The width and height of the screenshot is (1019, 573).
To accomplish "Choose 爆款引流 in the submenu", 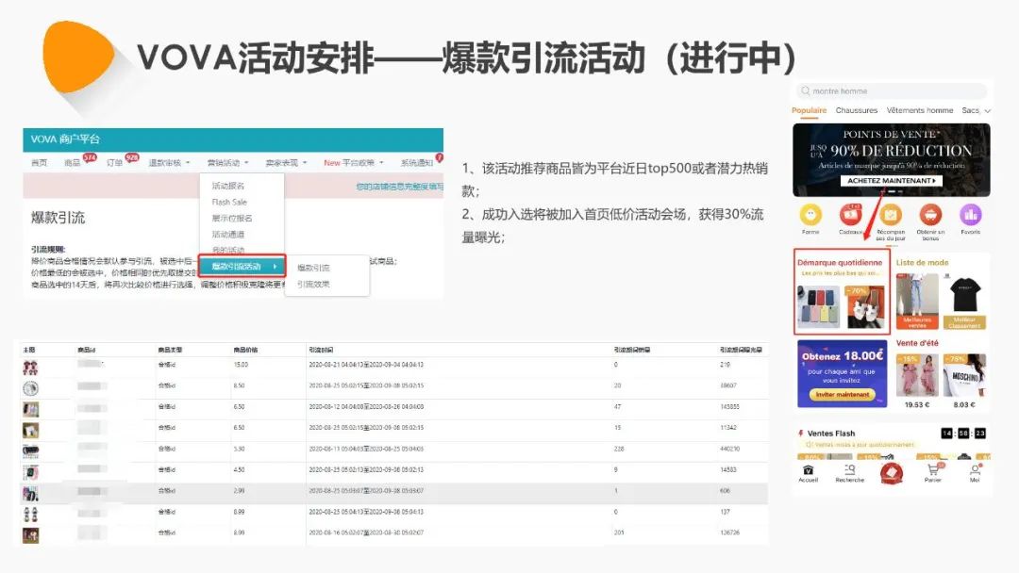I will pyautogui.click(x=314, y=268).
